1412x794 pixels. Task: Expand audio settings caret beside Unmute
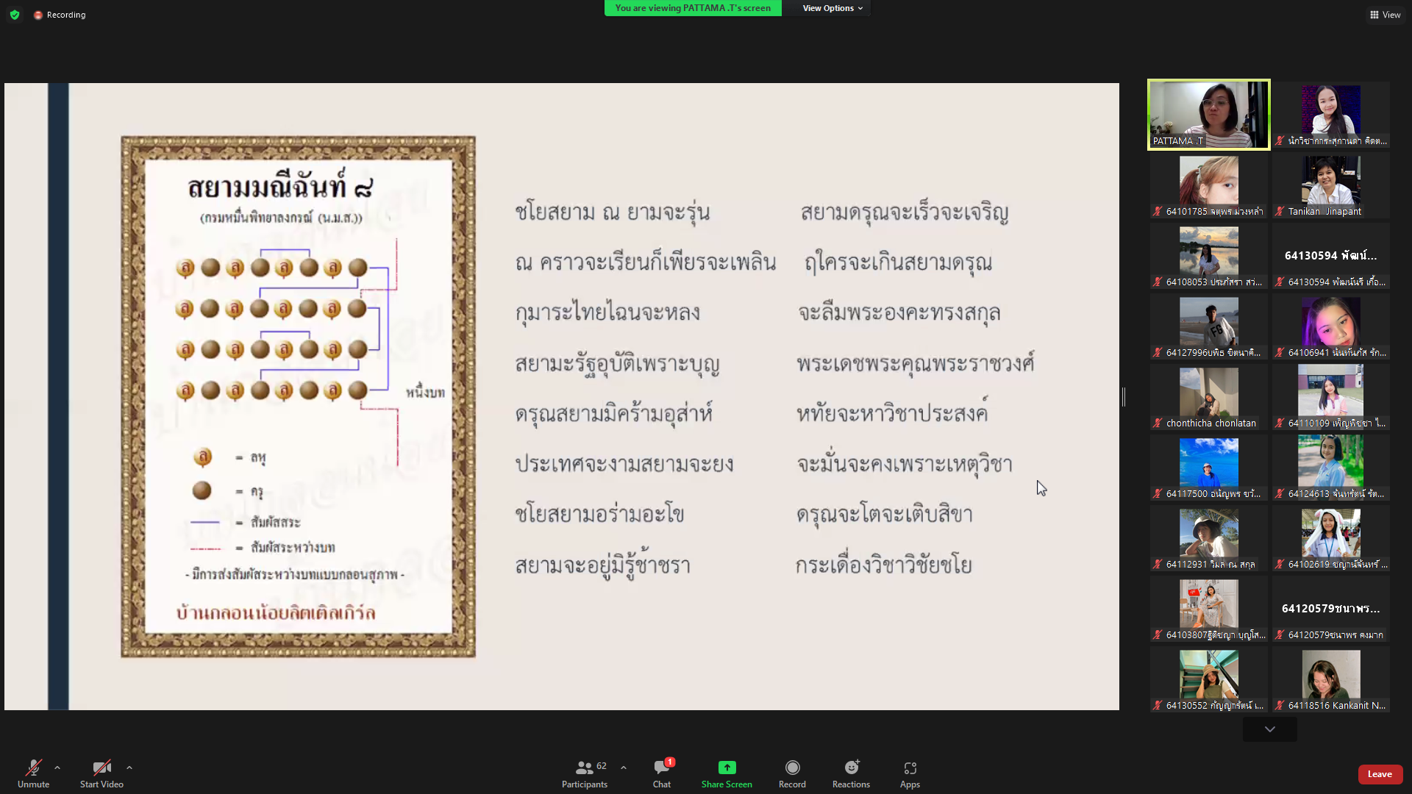pos(57,768)
